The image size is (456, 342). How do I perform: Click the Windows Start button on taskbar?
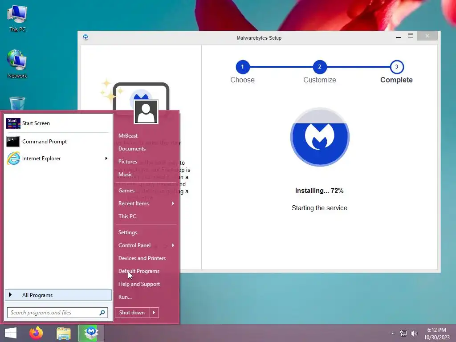pyautogui.click(x=11, y=333)
